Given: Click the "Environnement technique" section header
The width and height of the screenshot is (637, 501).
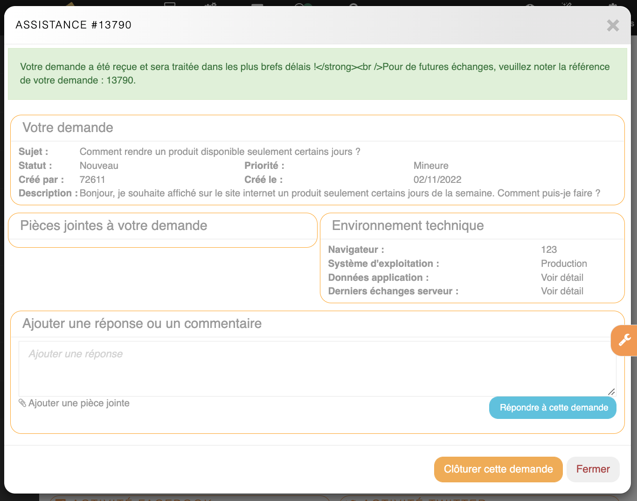Looking at the screenshot, I should [408, 226].
